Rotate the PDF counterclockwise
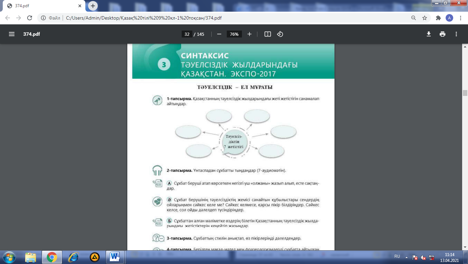The width and height of the screenshot is (468, 264). point(280,34)
